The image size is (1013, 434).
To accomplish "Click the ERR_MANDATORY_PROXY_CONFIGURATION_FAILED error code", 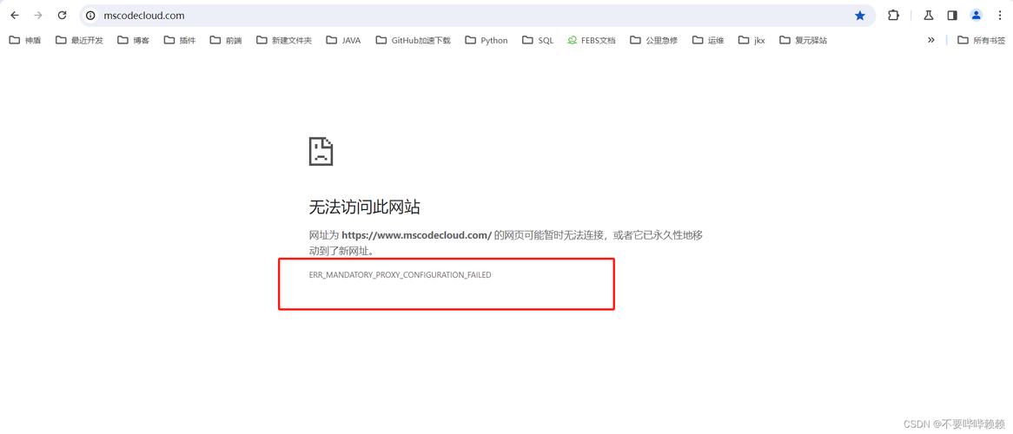I will coord(400,275).
